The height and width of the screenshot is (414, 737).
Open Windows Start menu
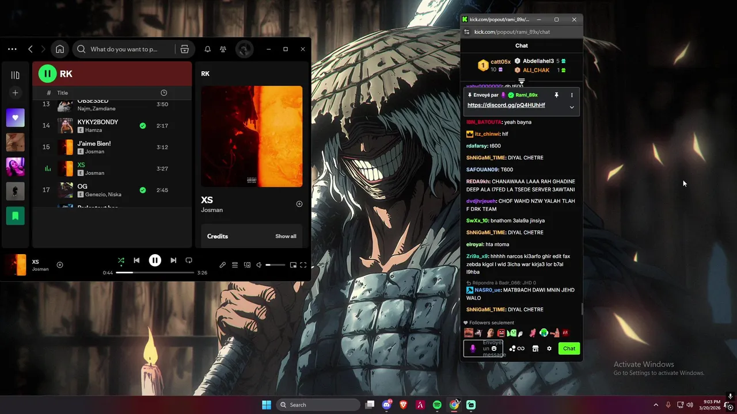point(267,405)
